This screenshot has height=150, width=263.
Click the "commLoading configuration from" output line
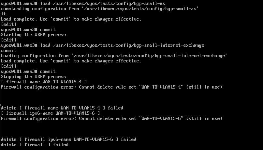click(100, 8)
